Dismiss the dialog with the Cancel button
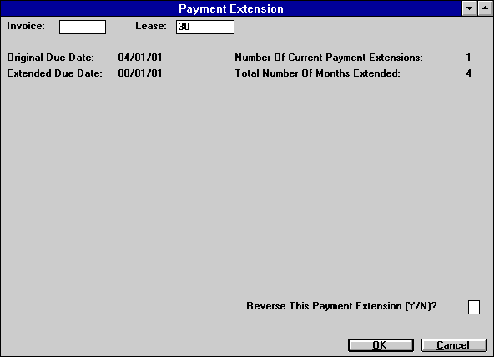Image resolution: width=494 pixels, height=357 pixels. pos(454,345)
